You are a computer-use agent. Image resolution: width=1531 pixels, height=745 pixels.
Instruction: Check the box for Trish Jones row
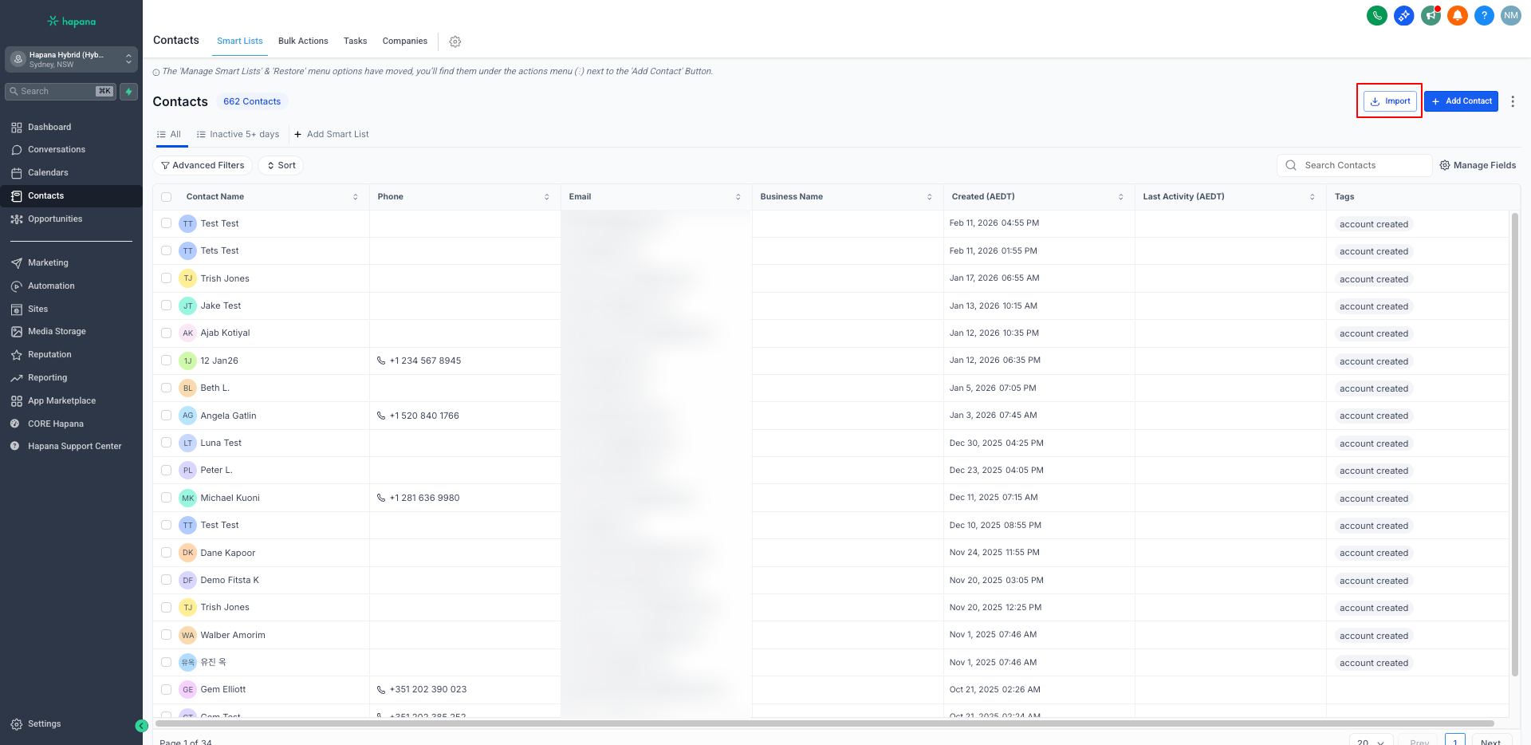coord(166,278)
